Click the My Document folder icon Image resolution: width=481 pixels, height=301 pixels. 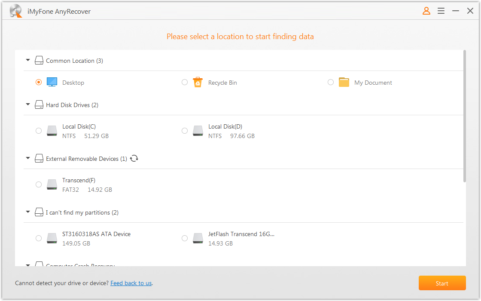[344, 82]
